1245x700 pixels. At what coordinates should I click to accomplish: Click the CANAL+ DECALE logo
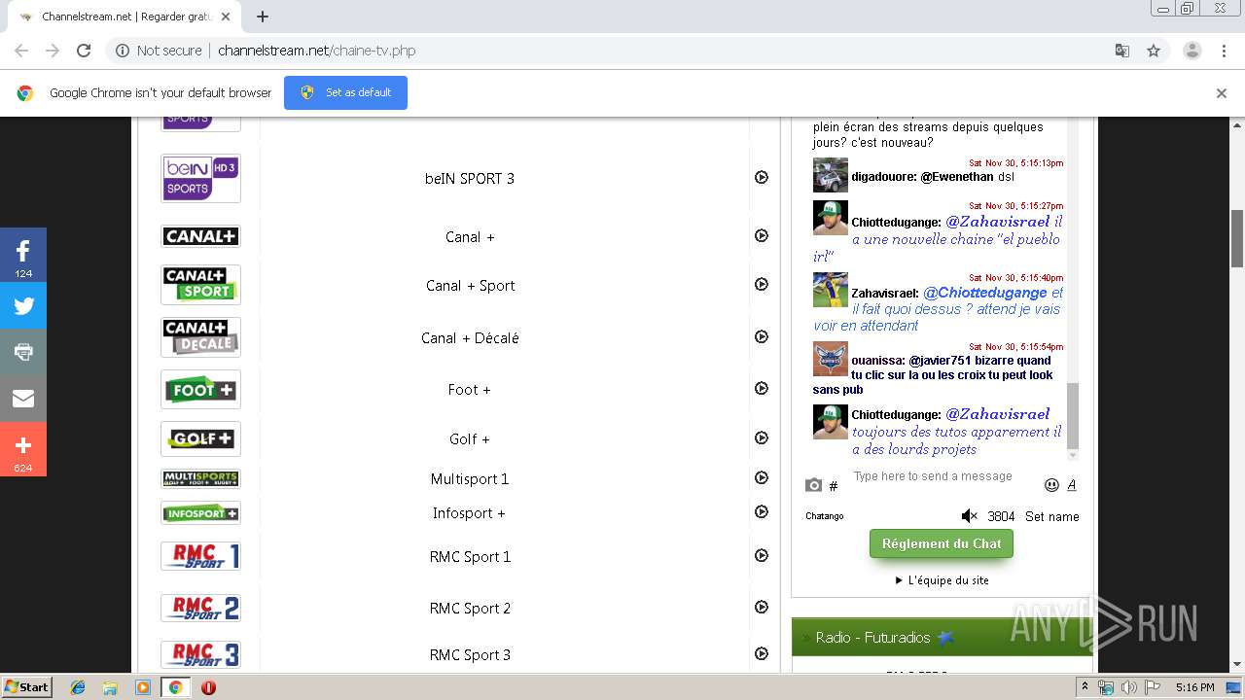point(200,337)
